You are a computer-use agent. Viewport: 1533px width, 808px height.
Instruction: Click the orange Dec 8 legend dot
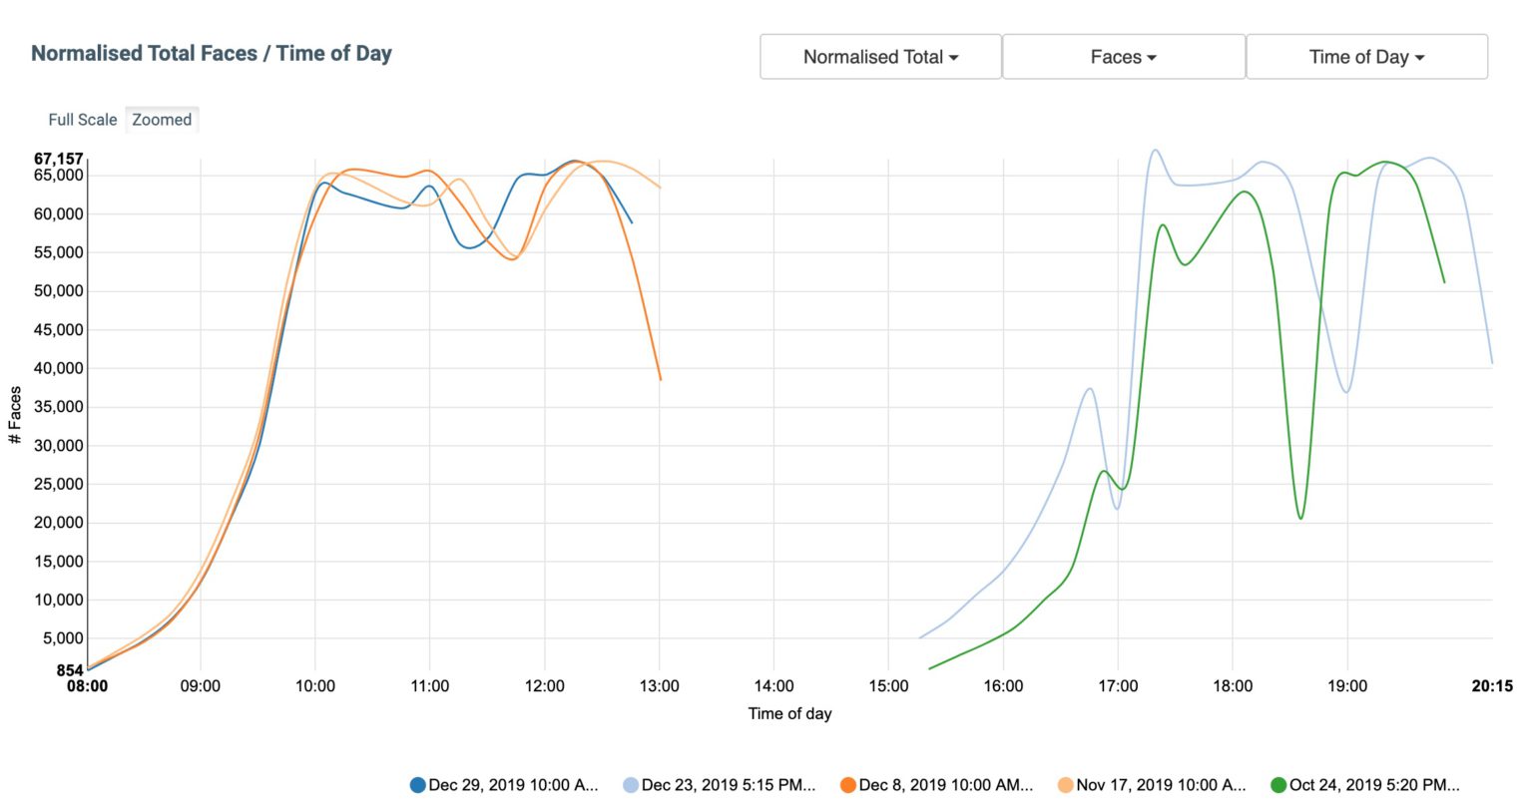[x=848, y=785]
